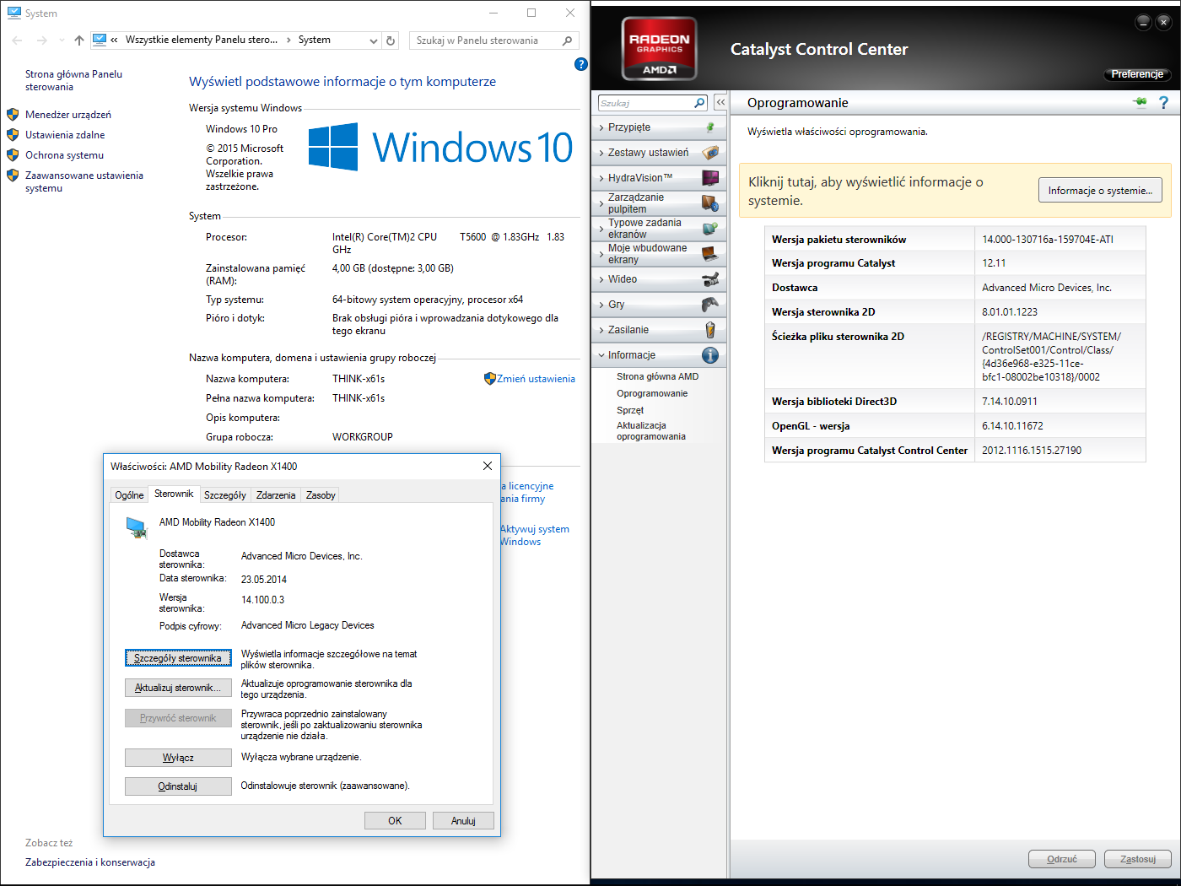The image size is (1181, 886).
Task: Collapse the Catalyst sidebar with double-arrow icon
Action: click(720, 102)
